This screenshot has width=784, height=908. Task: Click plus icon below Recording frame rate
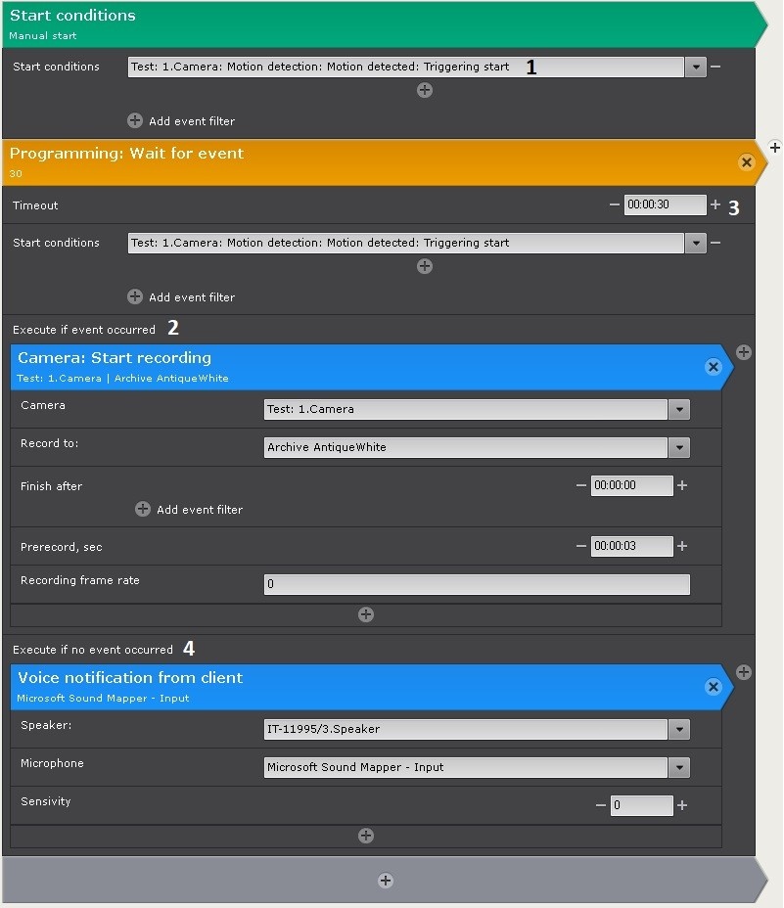(366, 614)
